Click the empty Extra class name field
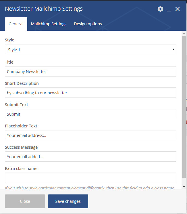The image size is (187, 214). pos(90,178)
